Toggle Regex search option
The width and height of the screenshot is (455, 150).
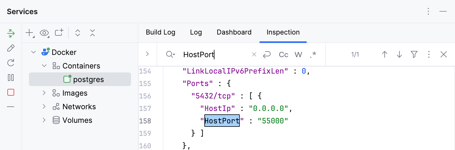pos(313,54)
